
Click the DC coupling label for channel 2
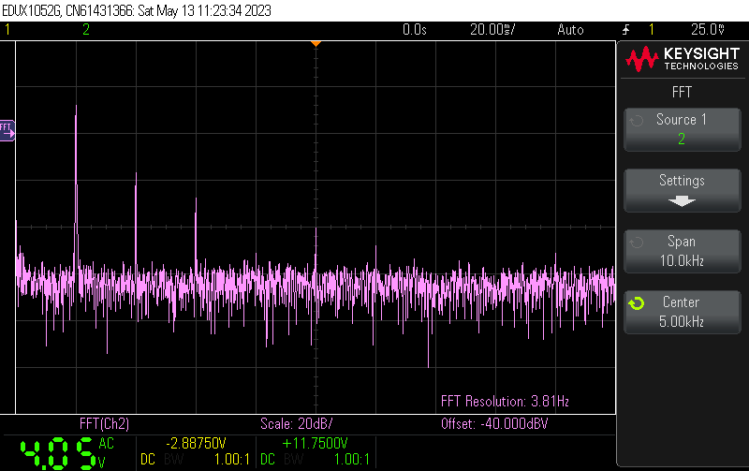(x=268, y=460)
